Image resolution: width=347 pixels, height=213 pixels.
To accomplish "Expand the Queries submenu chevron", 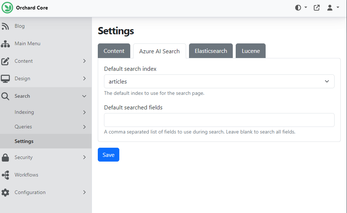I will [x=84, y=127].
